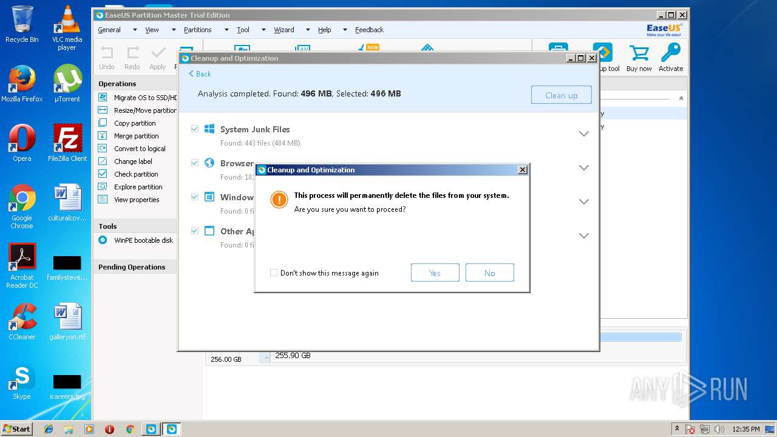
Task: Open the General menu
Action: point(109,30)
